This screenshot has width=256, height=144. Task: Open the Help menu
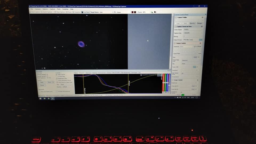[x=72, y=9]
